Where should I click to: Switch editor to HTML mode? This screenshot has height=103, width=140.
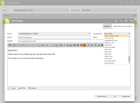(22, 88)
